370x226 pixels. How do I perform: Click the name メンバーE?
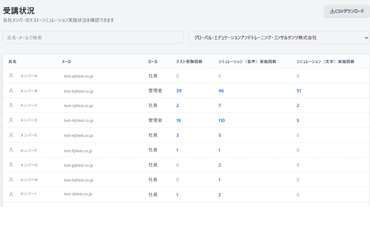pos(28,135)
